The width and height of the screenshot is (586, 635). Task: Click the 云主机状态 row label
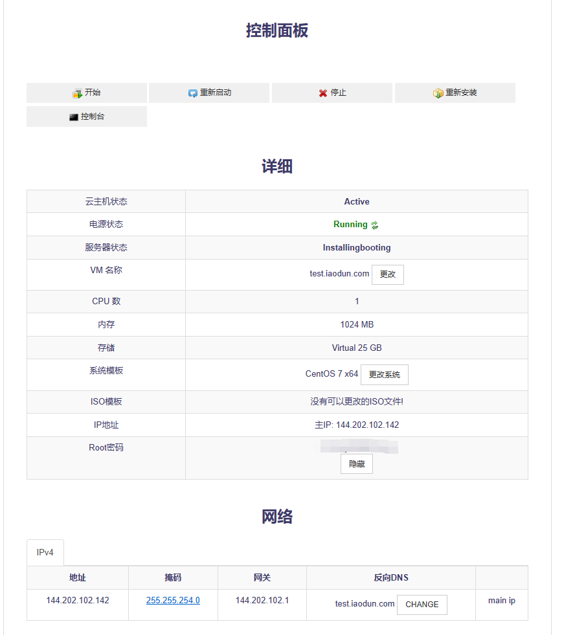(106, 202)
